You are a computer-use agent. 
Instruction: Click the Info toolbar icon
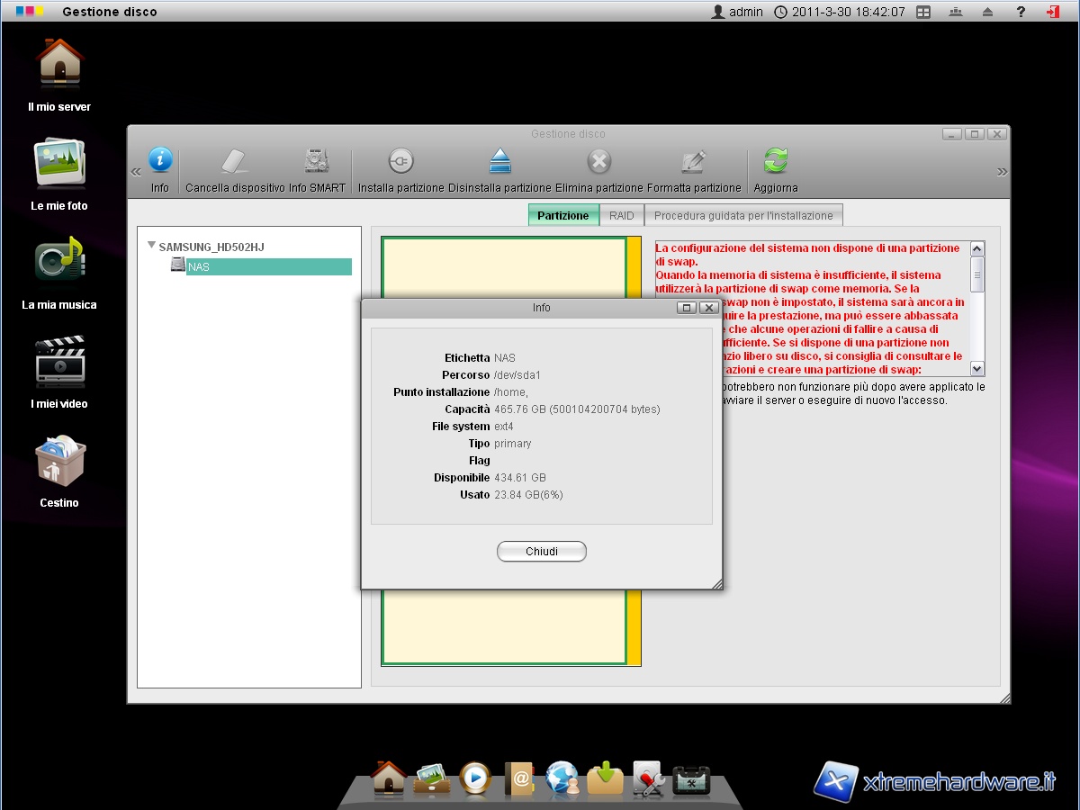coord(160,162)
